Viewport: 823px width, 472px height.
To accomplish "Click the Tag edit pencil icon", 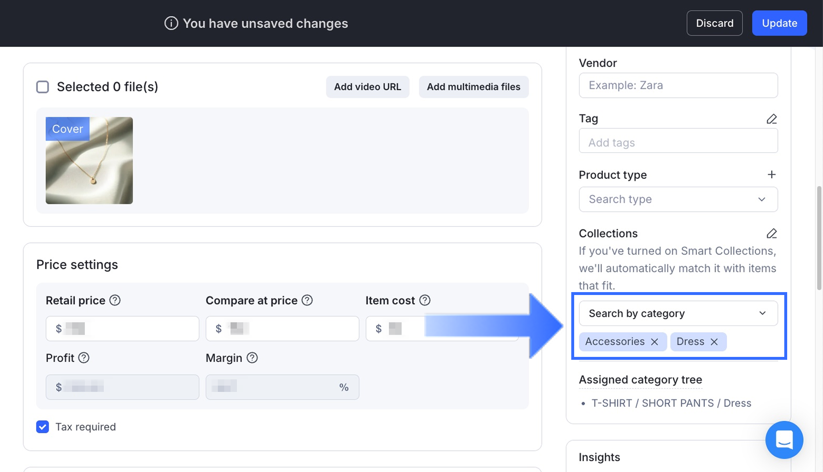I will pyautogui.click(x=772, y=119).
